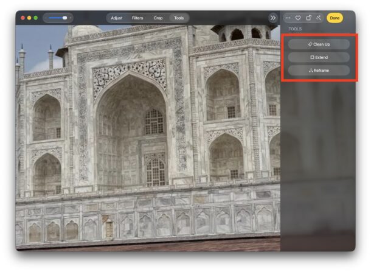Click the rotate photo icon
The image size is (371, 272).
pos(308,18)
